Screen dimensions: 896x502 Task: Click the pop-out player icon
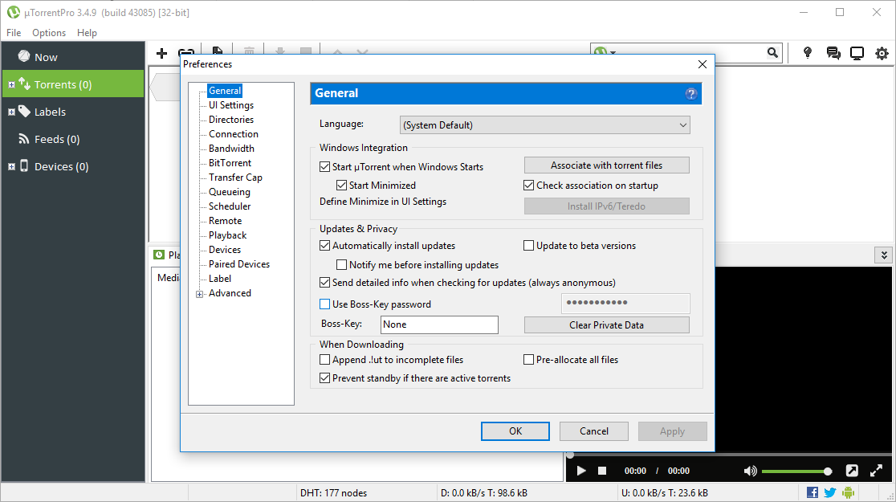851,471
